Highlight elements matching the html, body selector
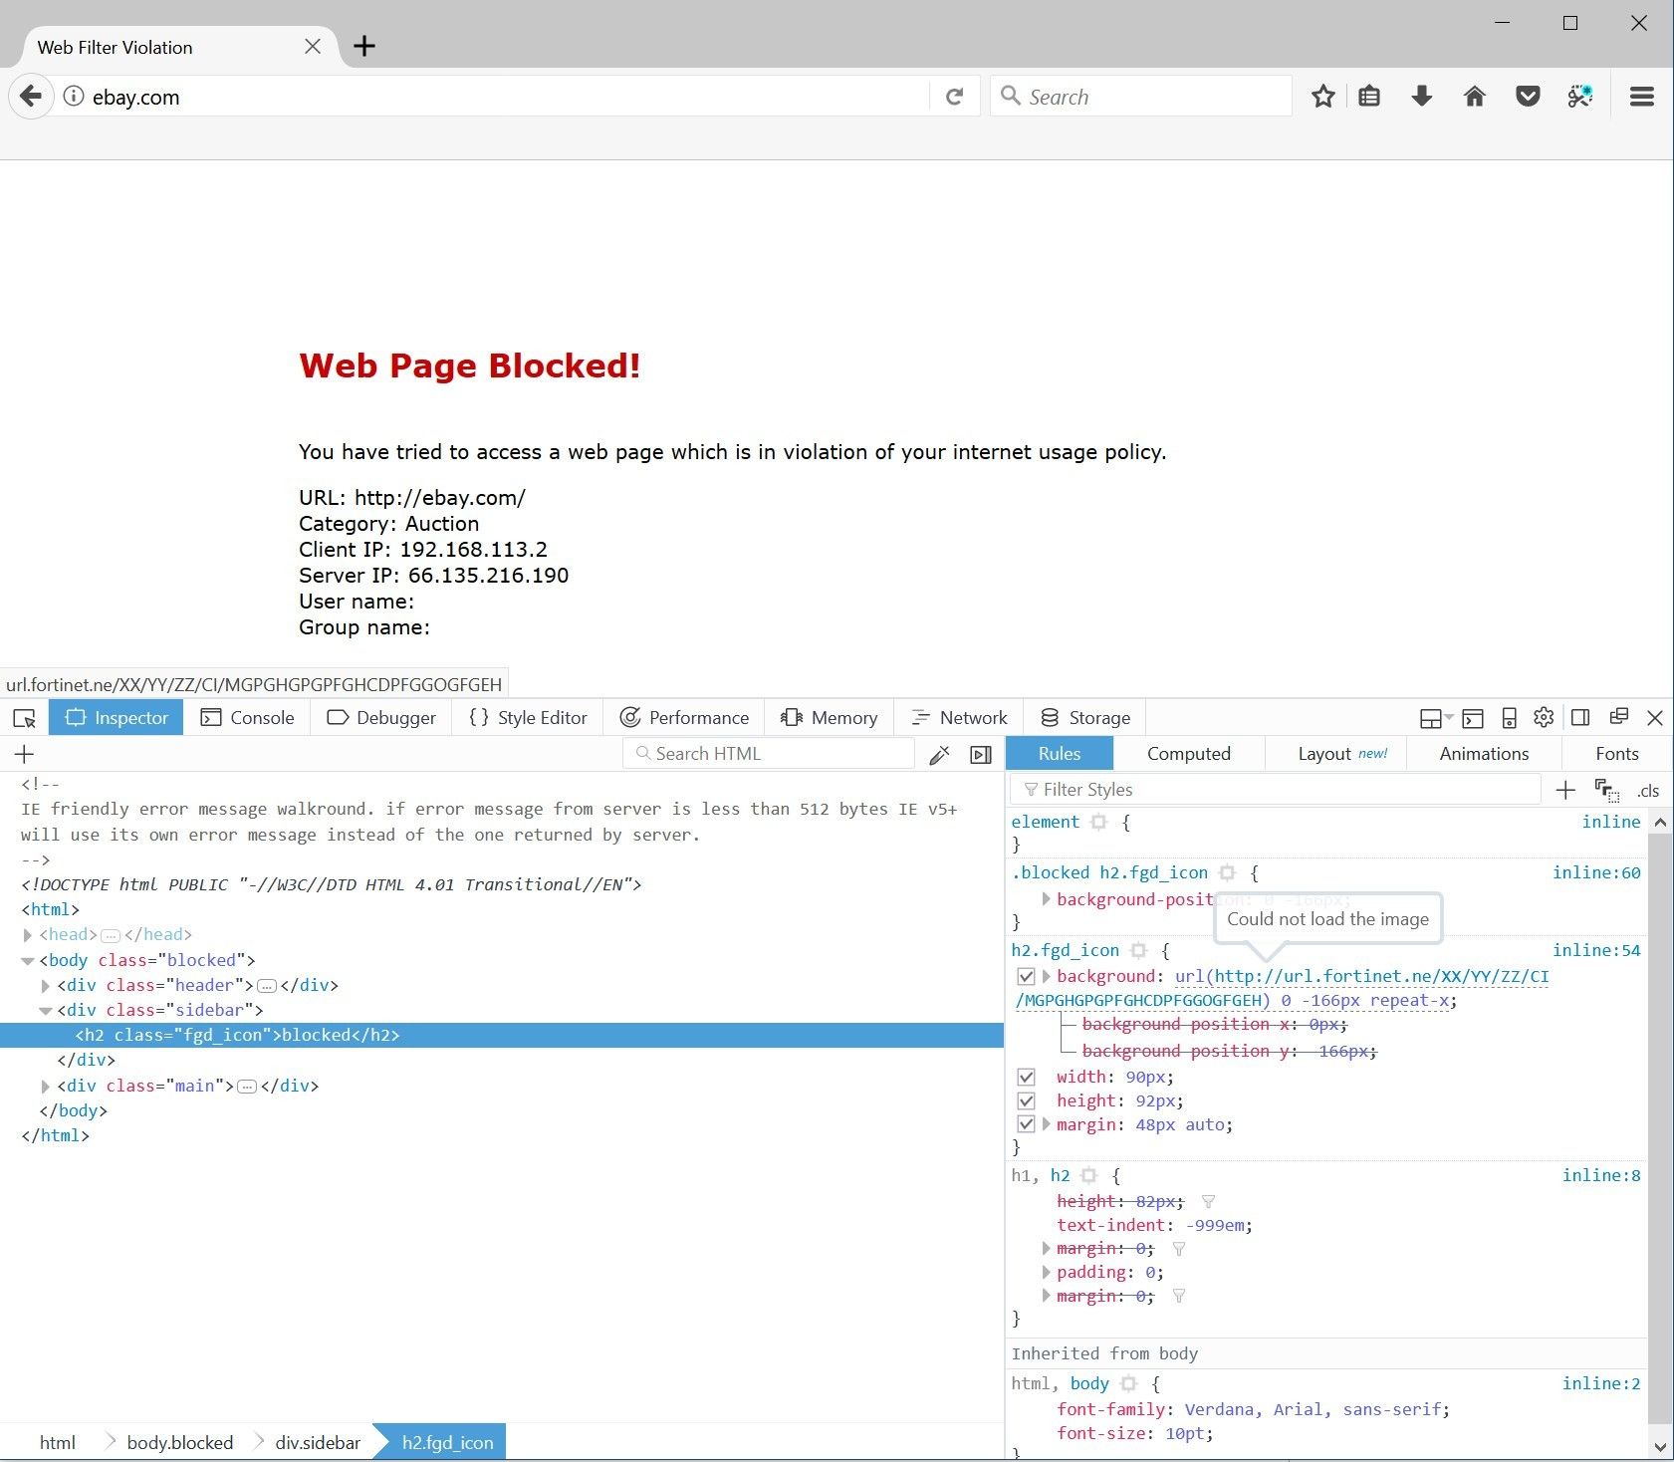Screen dimensions: 1674x1462 [1128, 1384]
